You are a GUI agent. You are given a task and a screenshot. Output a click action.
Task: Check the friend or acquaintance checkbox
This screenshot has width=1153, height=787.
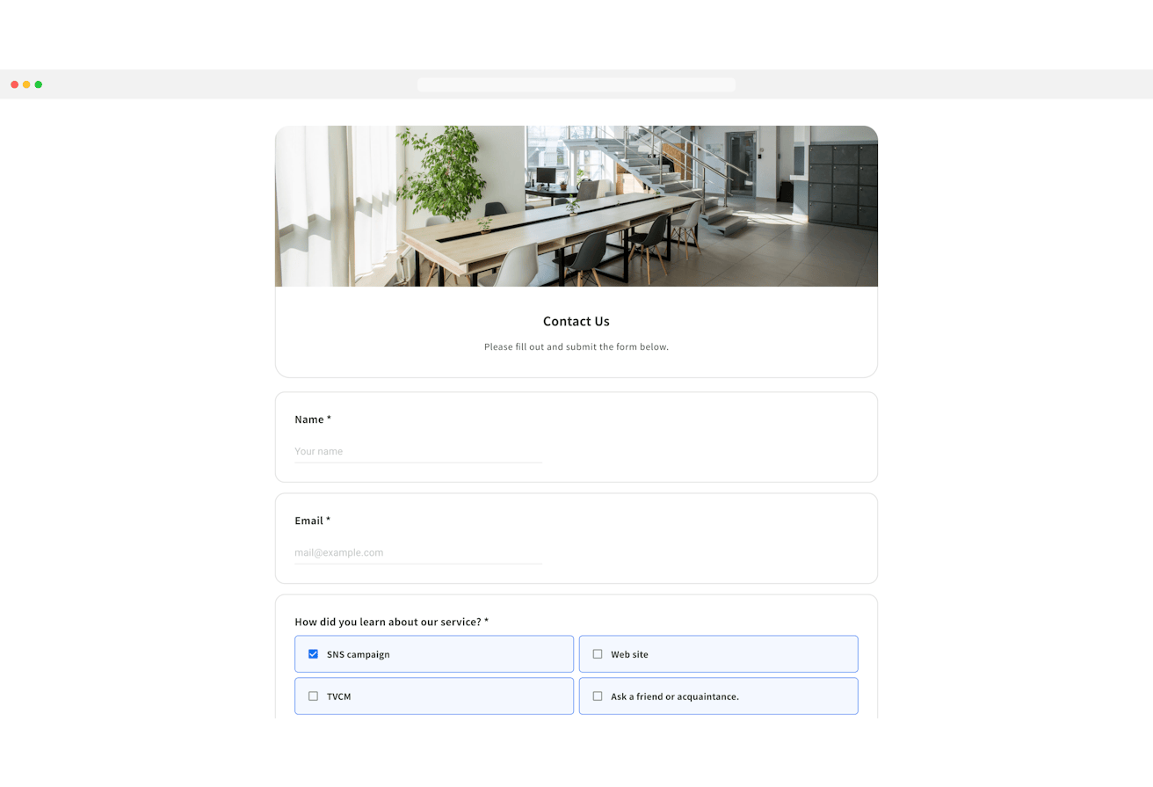click(x=598, y=696)
